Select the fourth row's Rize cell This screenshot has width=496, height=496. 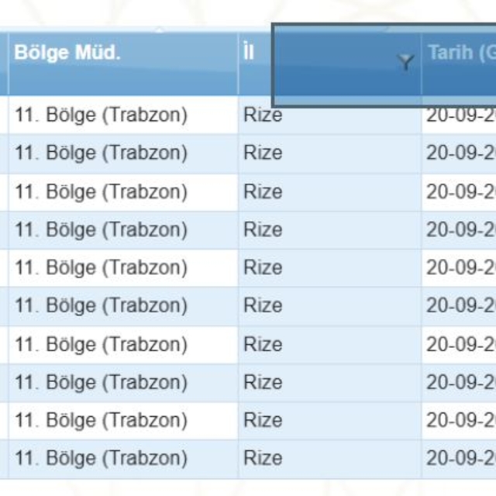263,229
